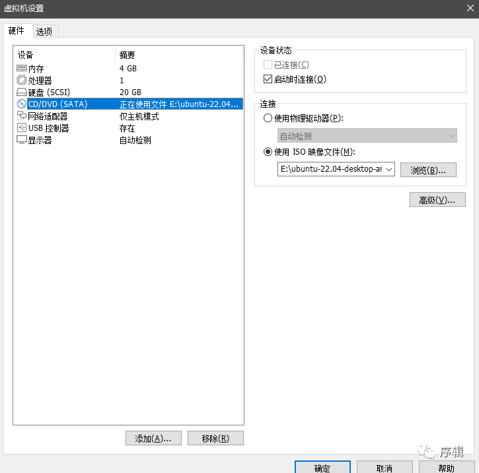Click the display (显示器) monitor icon
This screenshot has width=479, height=473.
[x=22, y=140]
